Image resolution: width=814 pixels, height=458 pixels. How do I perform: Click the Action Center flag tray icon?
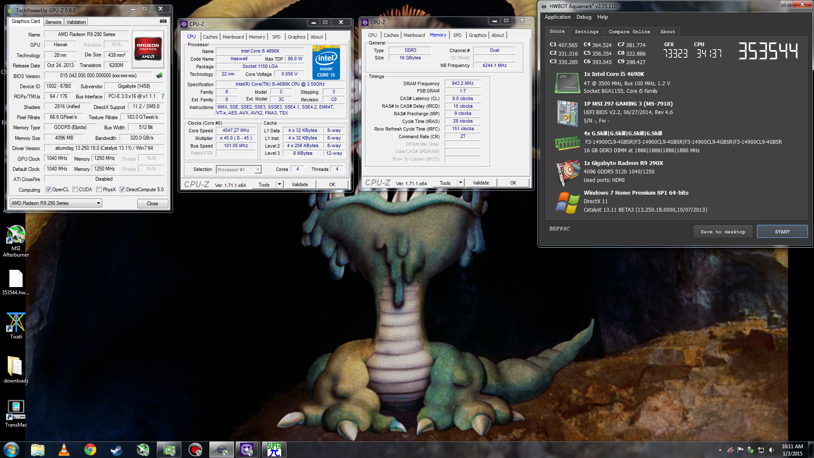pos(741,450)
